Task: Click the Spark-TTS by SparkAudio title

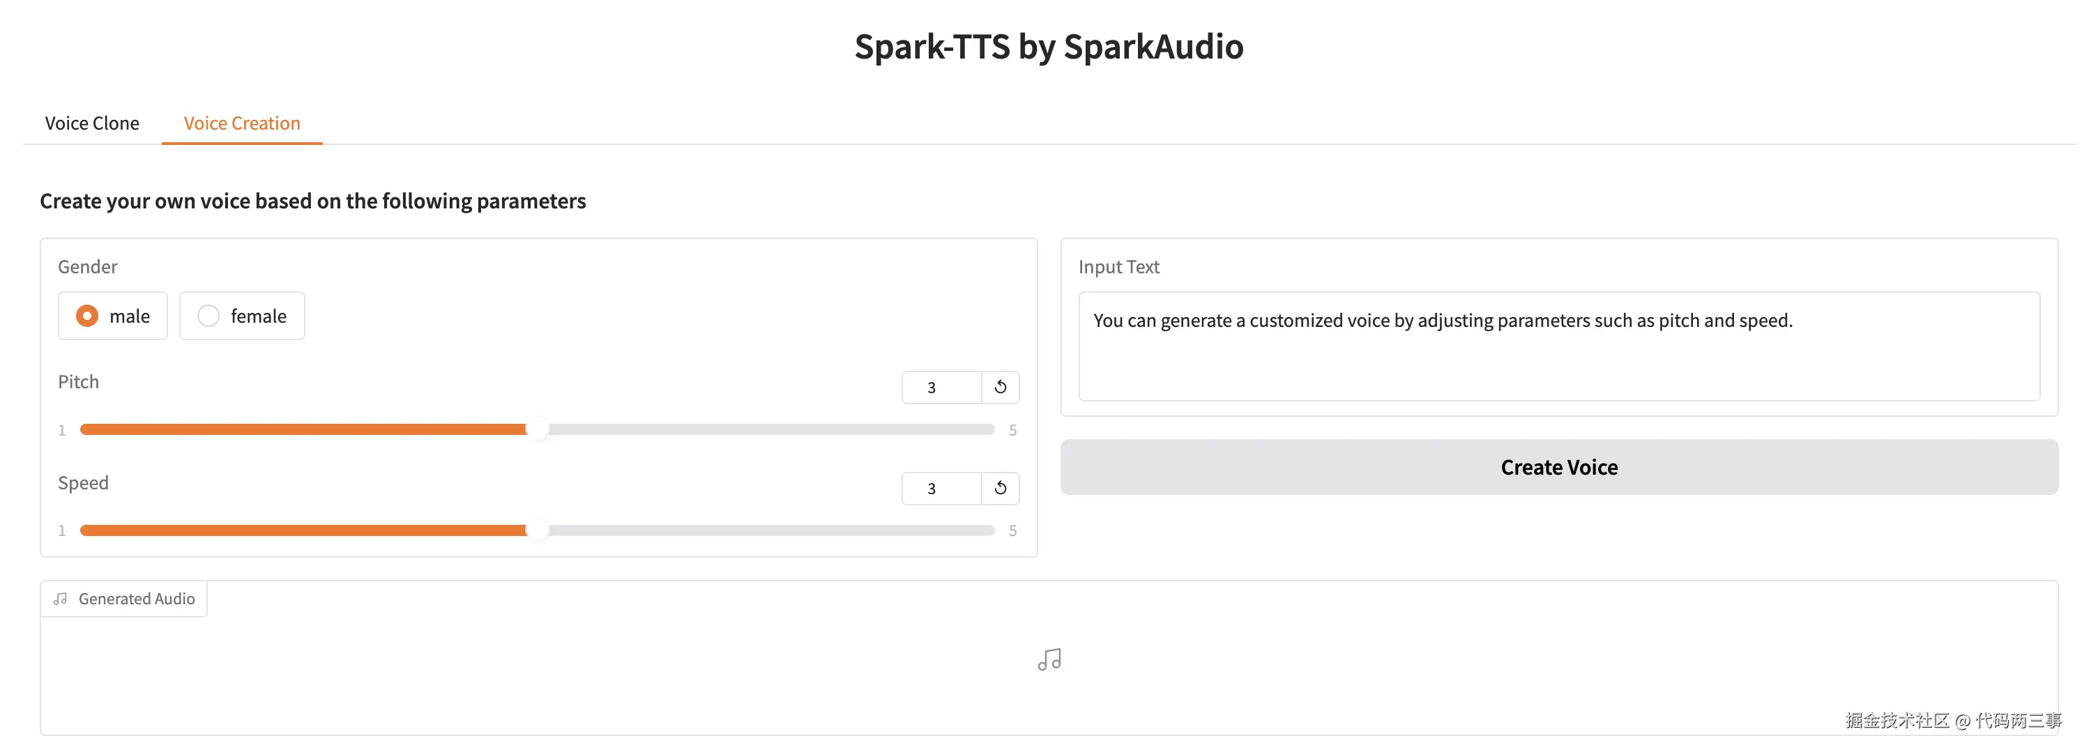Action: click(x=1048, y=47)
